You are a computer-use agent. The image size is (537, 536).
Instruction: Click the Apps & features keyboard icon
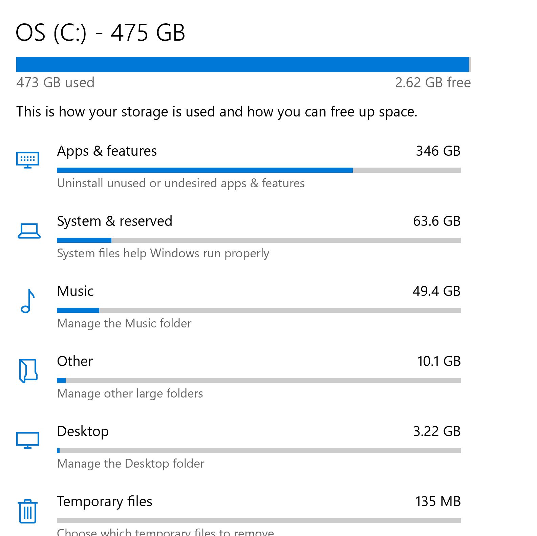28,160
